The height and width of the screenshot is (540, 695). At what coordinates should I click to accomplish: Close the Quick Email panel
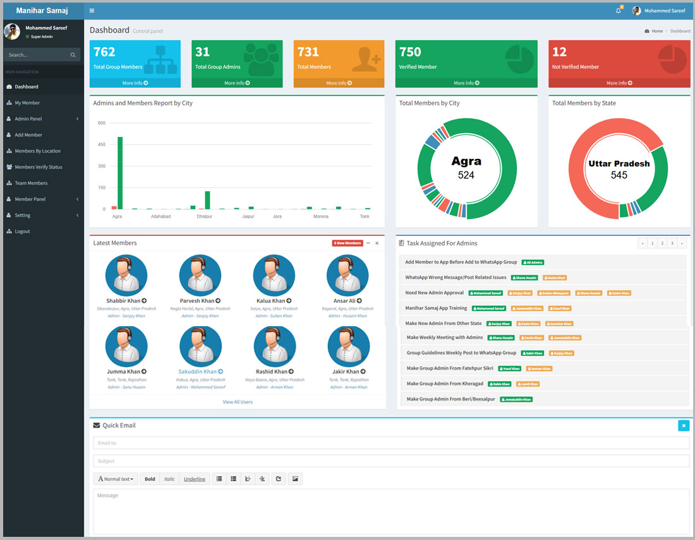click(684, 426)
